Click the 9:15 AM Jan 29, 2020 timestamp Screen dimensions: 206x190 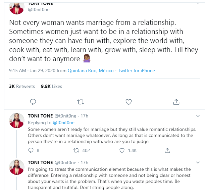[31, 71]
